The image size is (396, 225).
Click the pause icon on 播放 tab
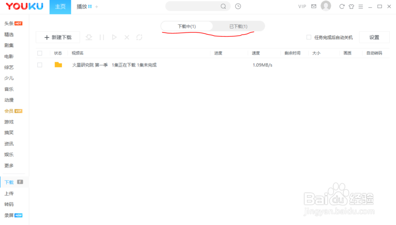90,7
